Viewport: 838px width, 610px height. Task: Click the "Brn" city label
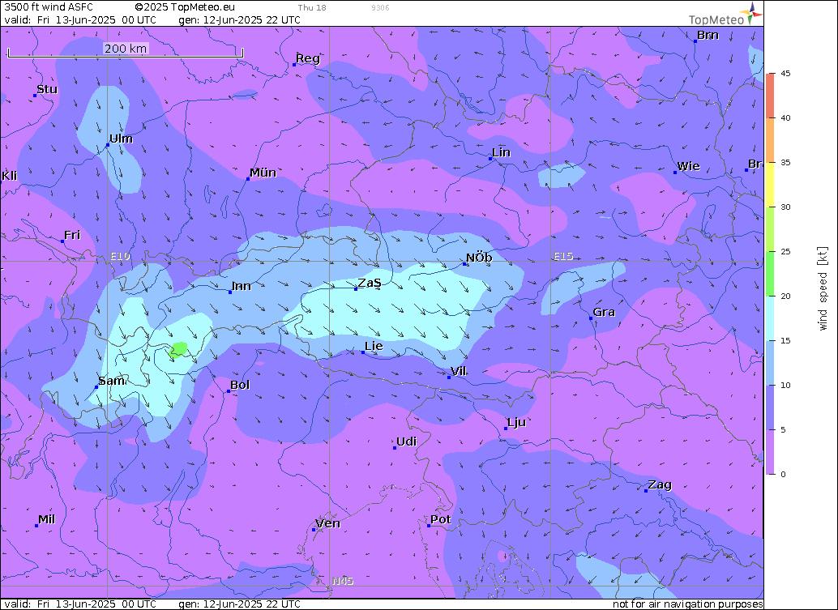[x=708, y=36]
